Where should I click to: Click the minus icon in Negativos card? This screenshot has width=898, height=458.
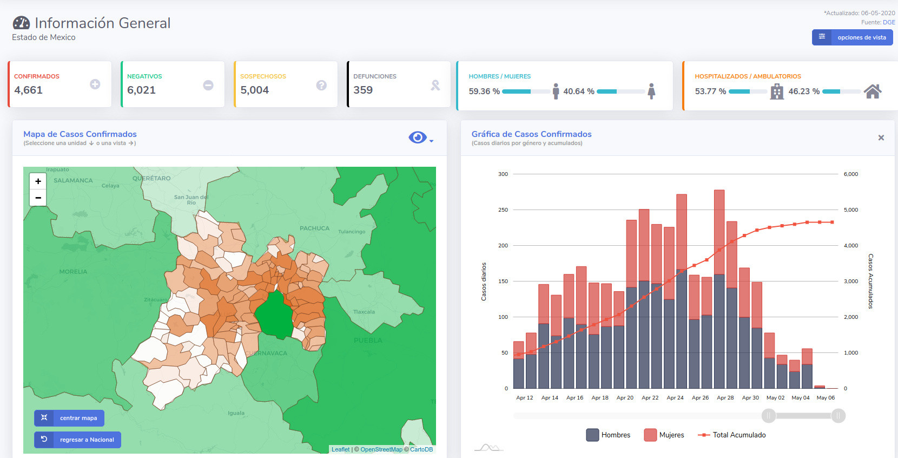tap(208, 85)
